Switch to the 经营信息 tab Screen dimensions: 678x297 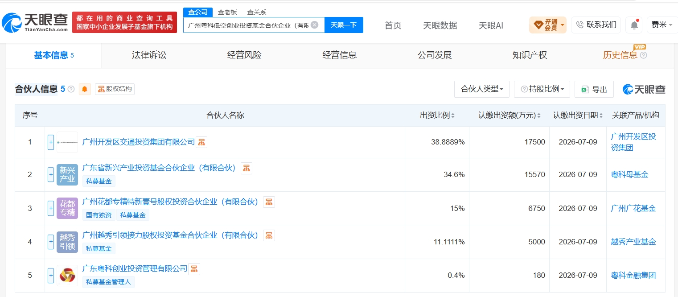[340, 55]
